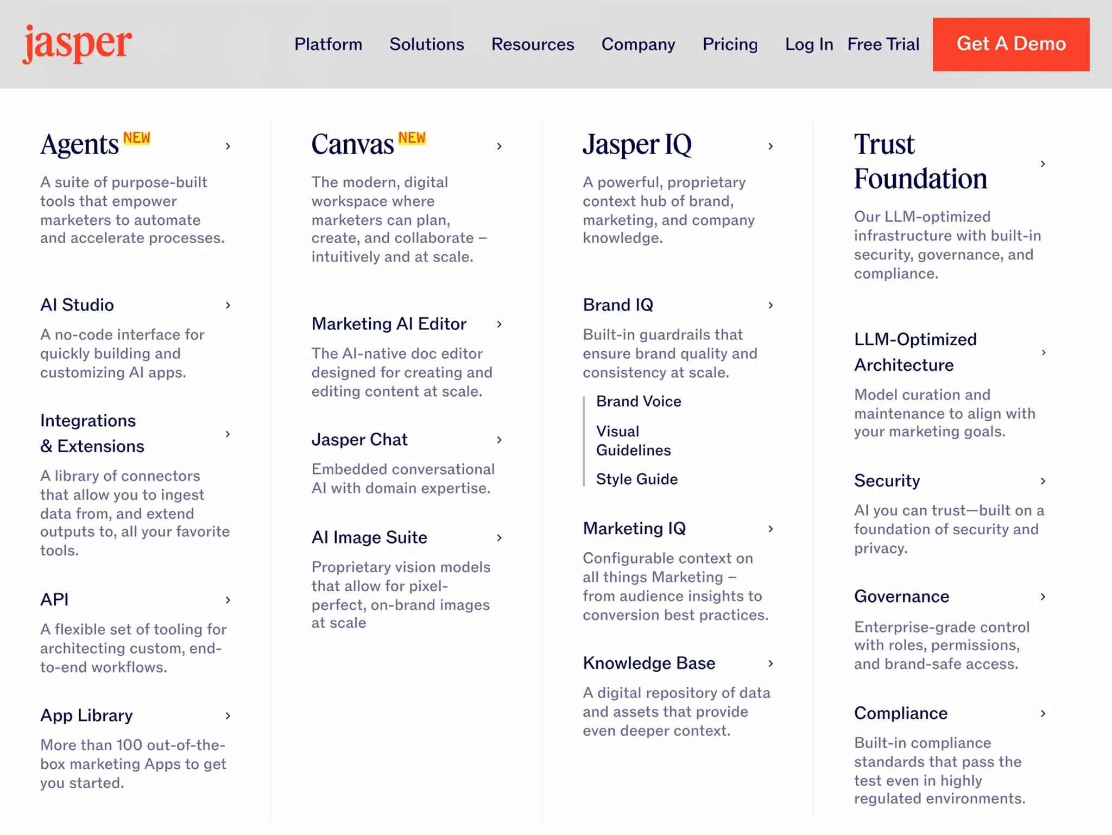This screenshot has height=835, width=1112.
Task: Open the Resources menu
Action: (x=533, y=44)
